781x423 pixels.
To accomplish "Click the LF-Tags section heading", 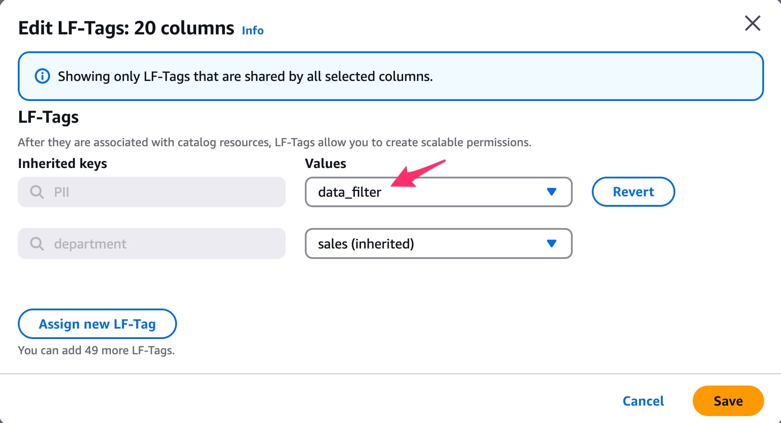I will pyautogui.click(x=48, y=117).
